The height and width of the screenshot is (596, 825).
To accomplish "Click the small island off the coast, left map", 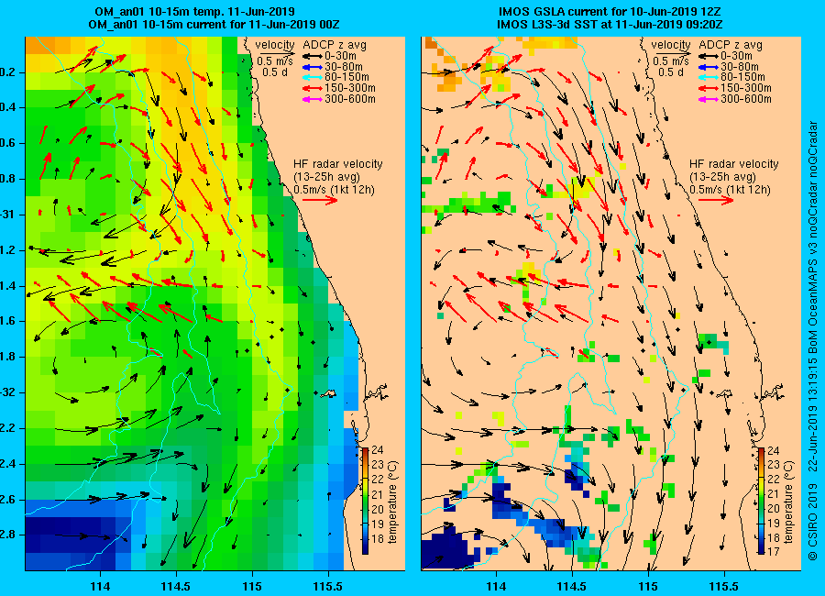I will pyautogui.click(x=328, y=393).
